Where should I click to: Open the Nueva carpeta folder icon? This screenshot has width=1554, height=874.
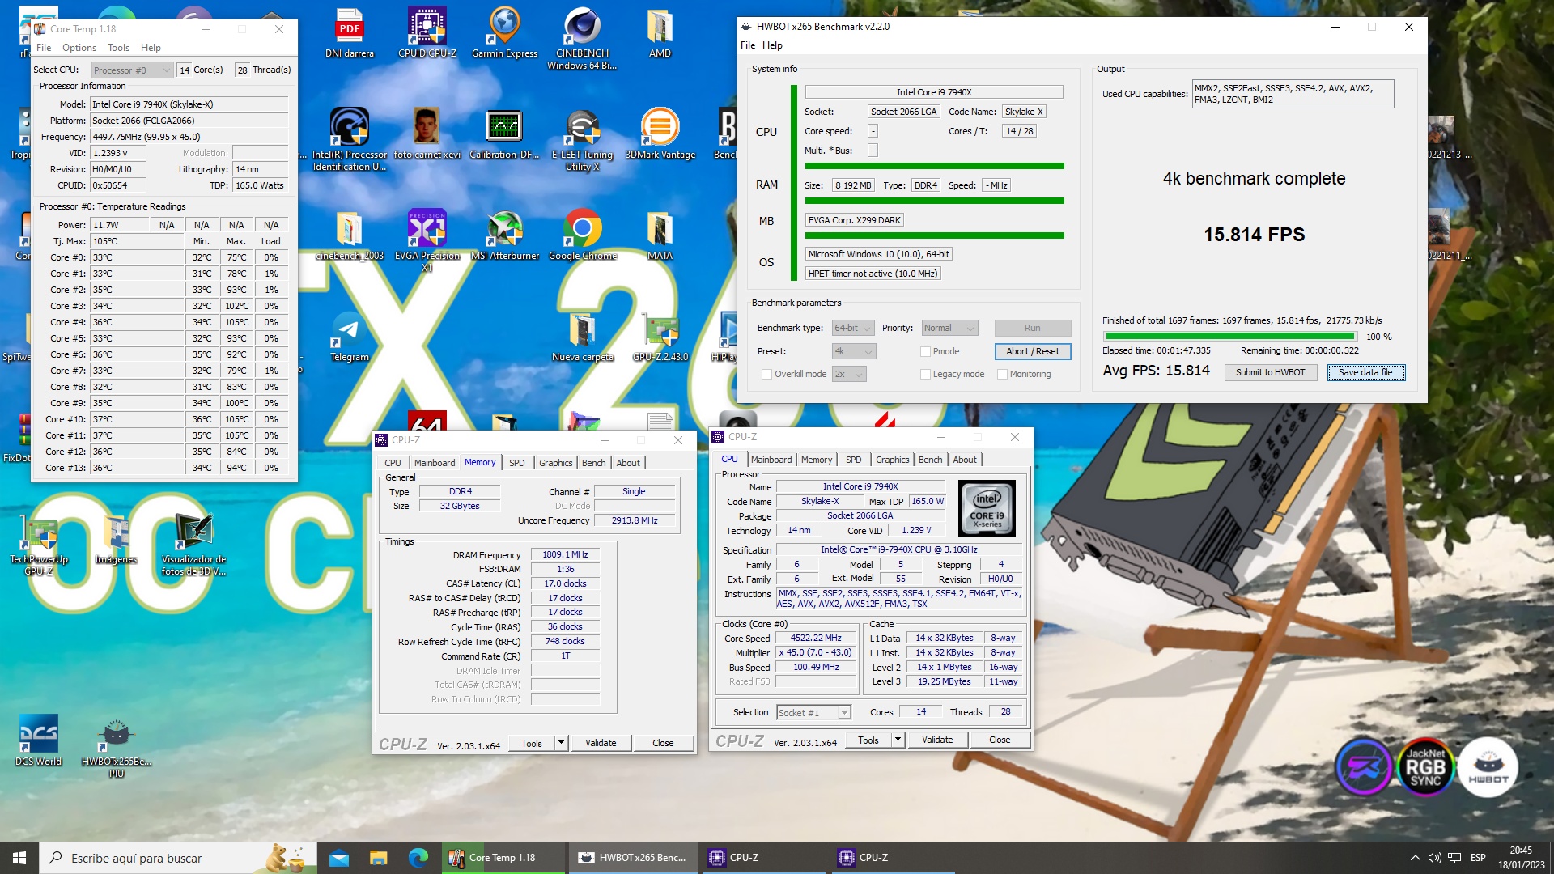(x=582, y=337)
